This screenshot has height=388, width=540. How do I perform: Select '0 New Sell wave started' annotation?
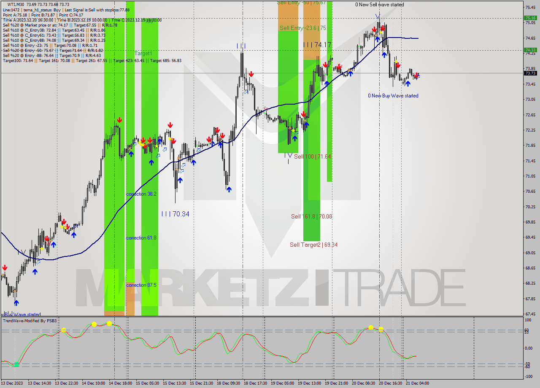379,5
